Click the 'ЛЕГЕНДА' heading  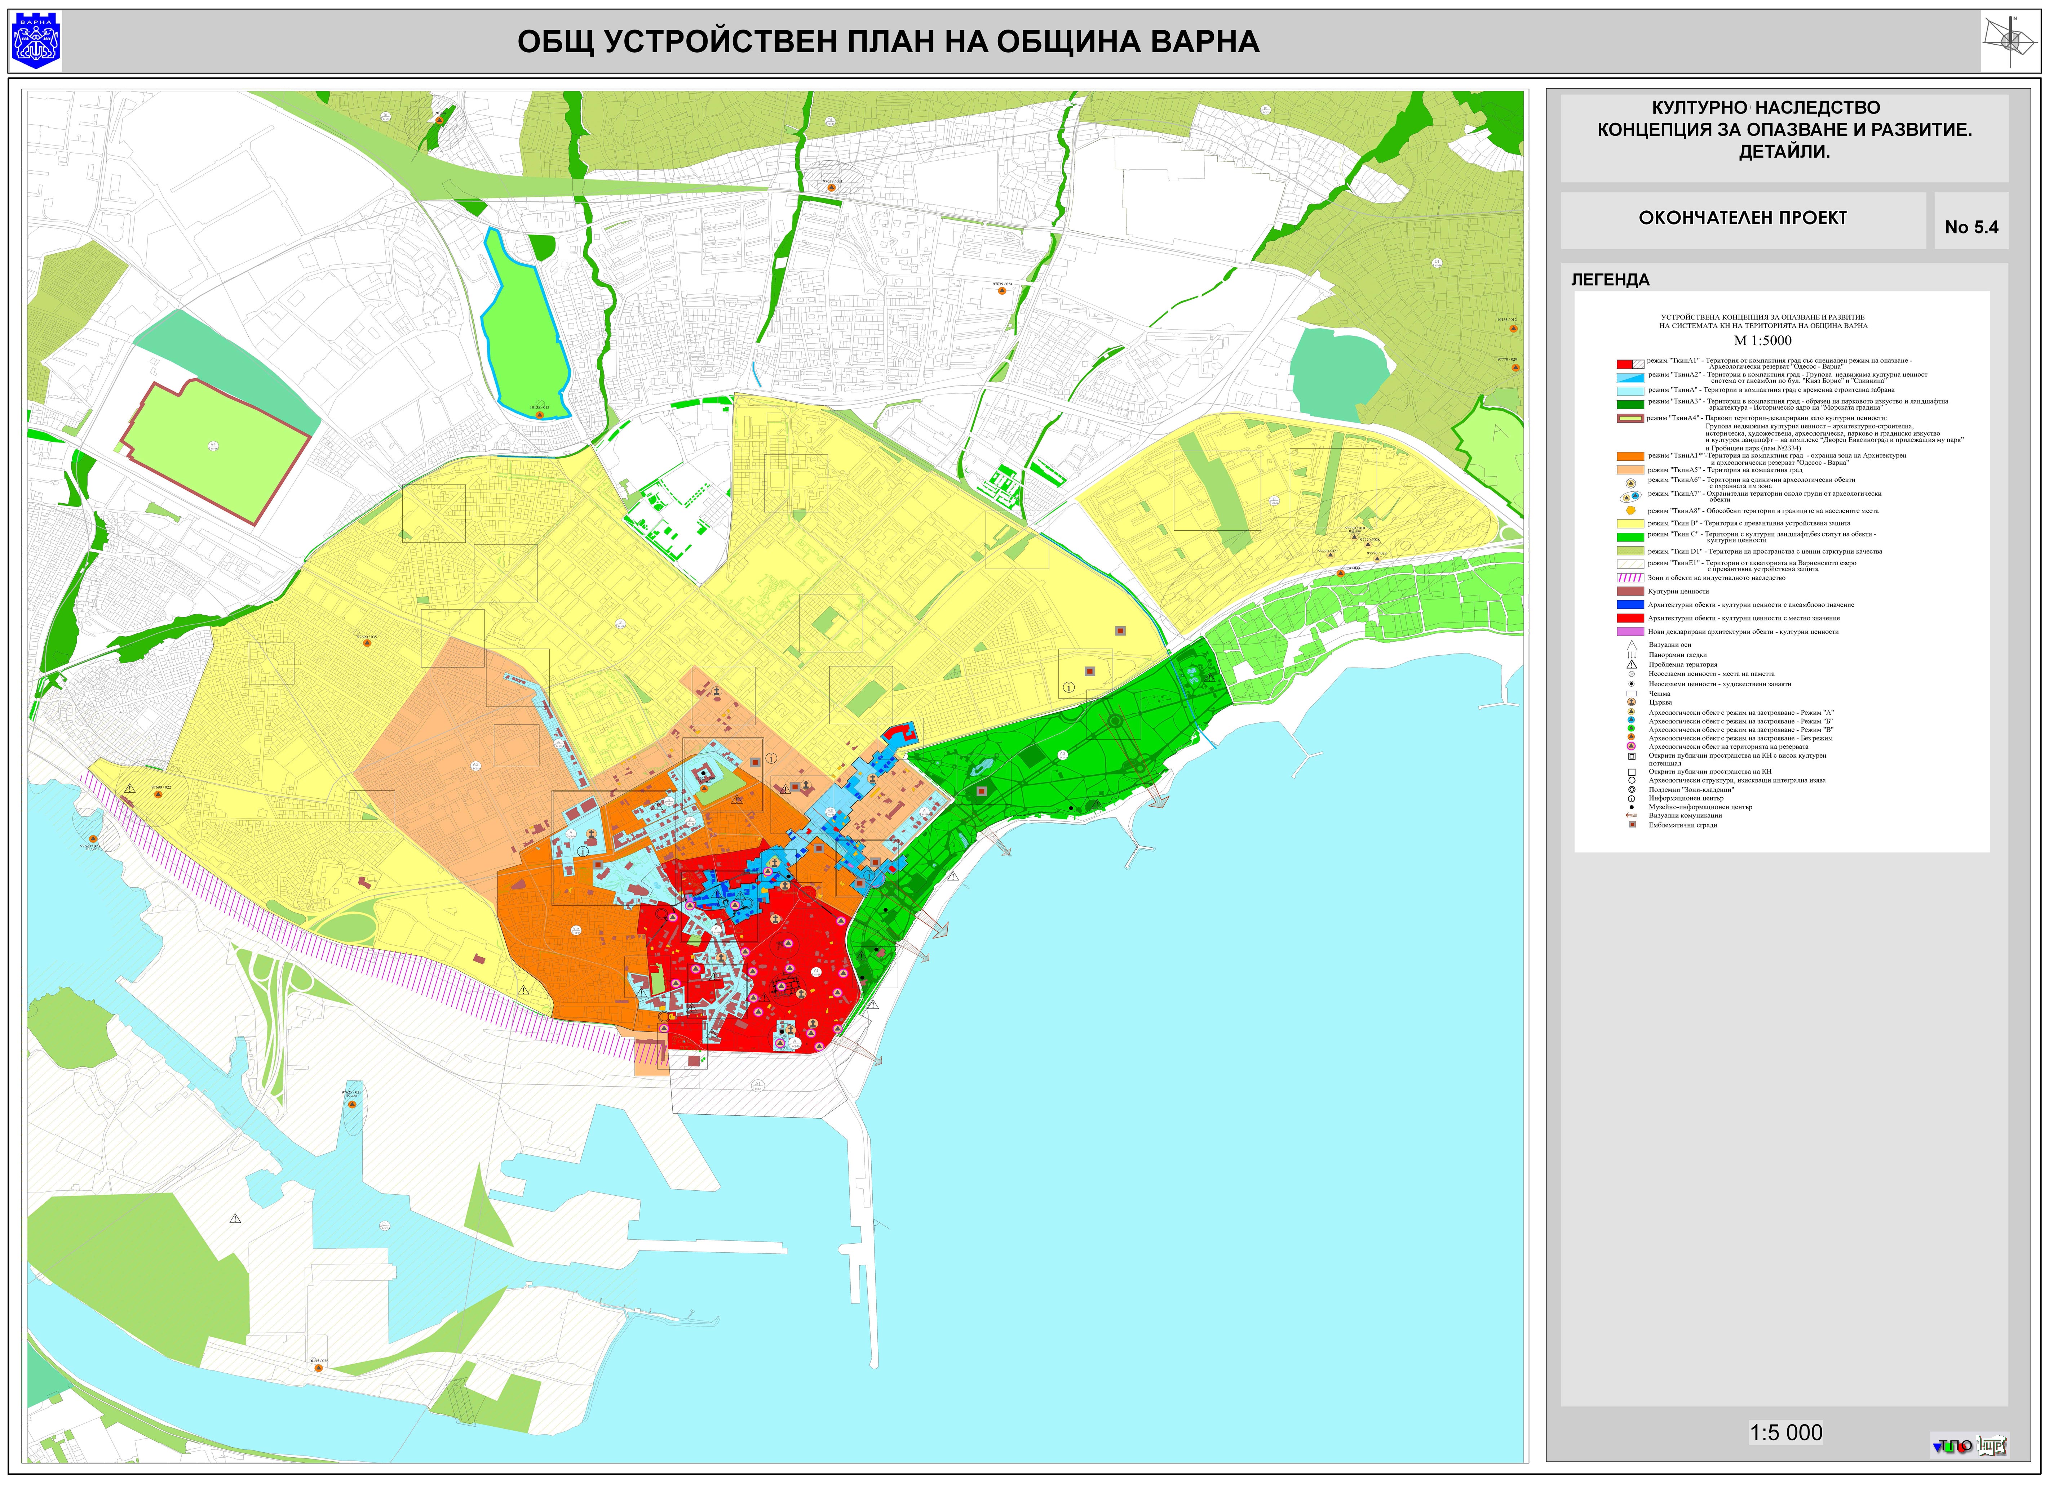[x=1611, y=280]
